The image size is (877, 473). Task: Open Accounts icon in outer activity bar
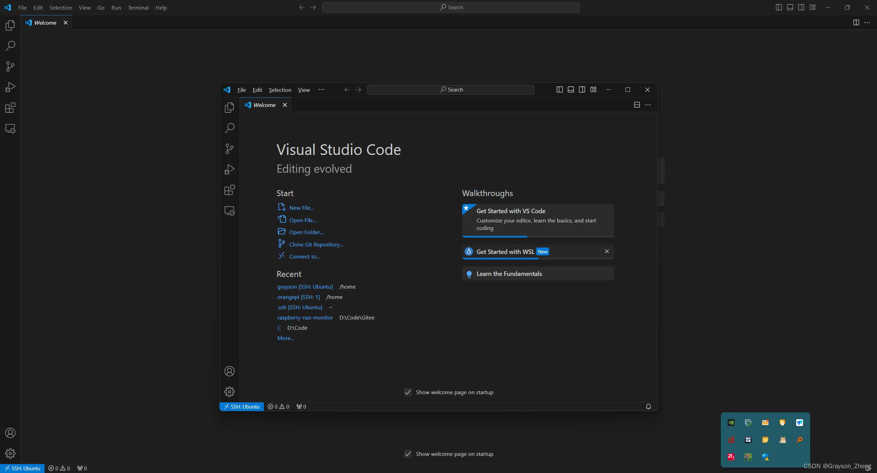click(10, 433)
